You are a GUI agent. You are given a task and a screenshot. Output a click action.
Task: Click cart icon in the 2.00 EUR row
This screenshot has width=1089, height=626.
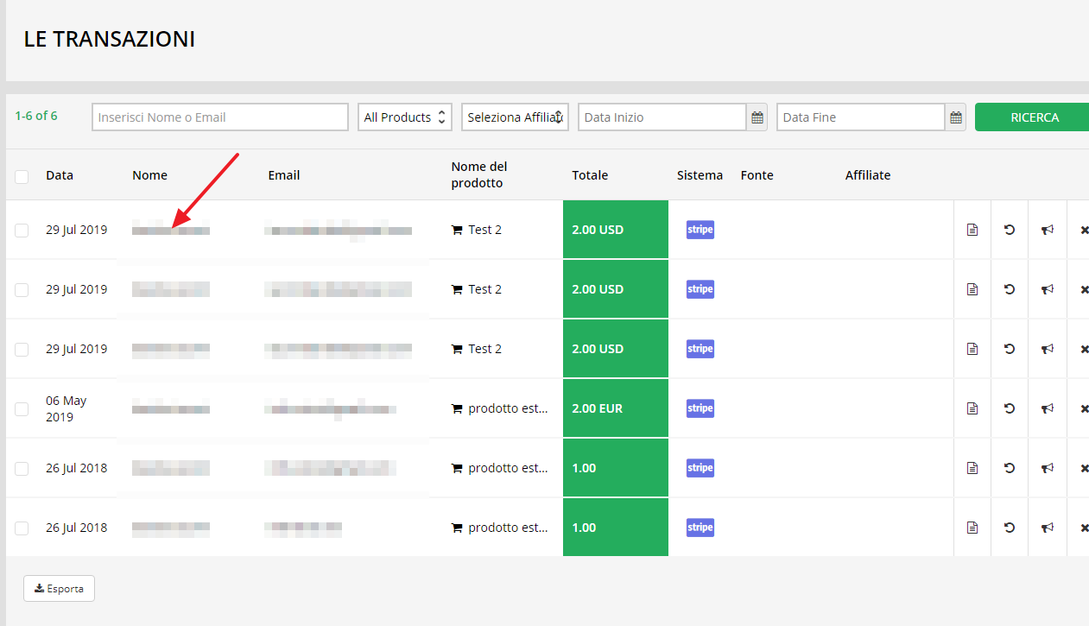[457, 408]
